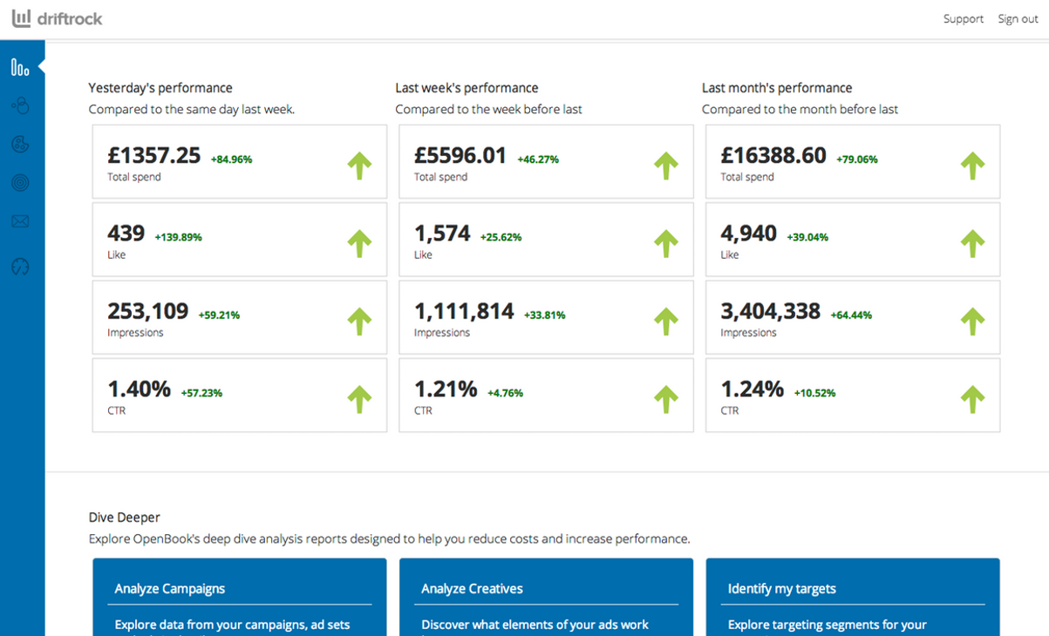Select last month's 3,404,338 Impressions tile
1049x636 pixels.
point(853,317)
